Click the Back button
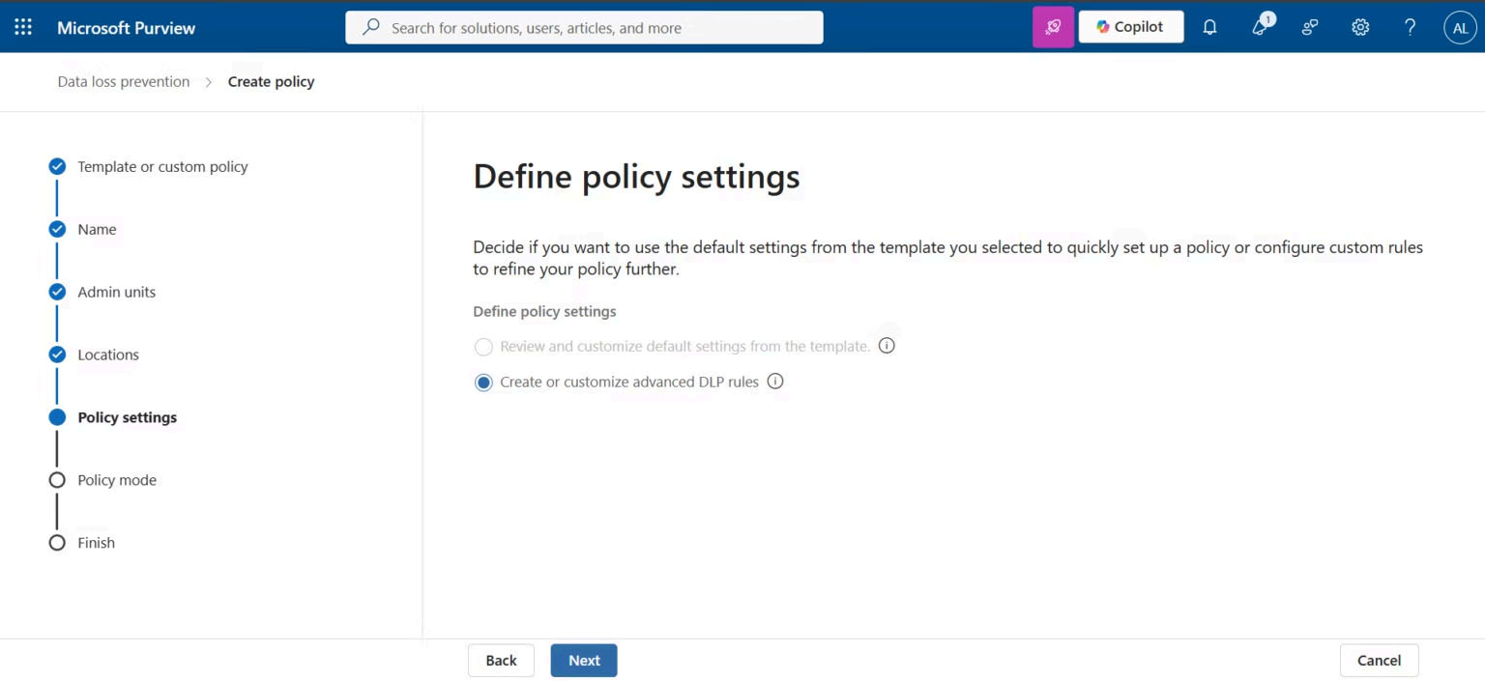Screen dimensions: 1485x681 click(501, 661)
